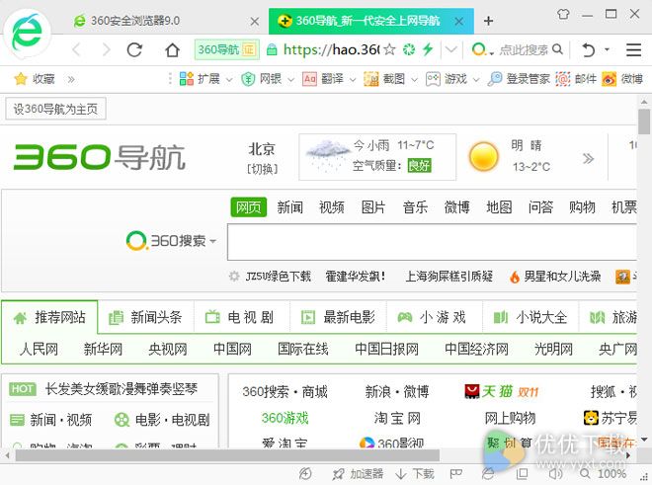The width and height of the screenshot is (652, 485).
Task: Click the 360 search input field
Action: pos(432,242)
